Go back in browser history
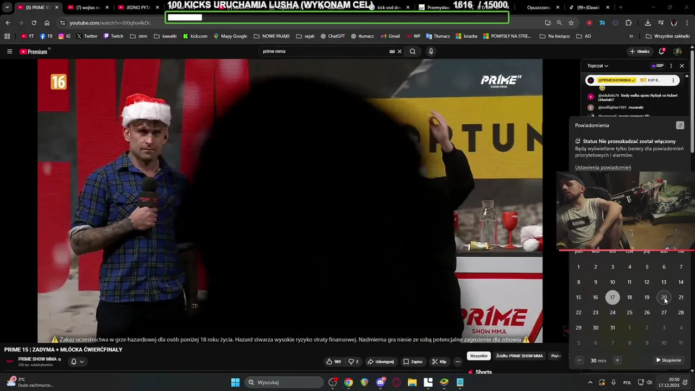 click(8, 23)
